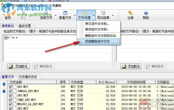Click the 文件处理 toolbar icon
This screenshot has height=110, width=174.
tap(84, 13)
